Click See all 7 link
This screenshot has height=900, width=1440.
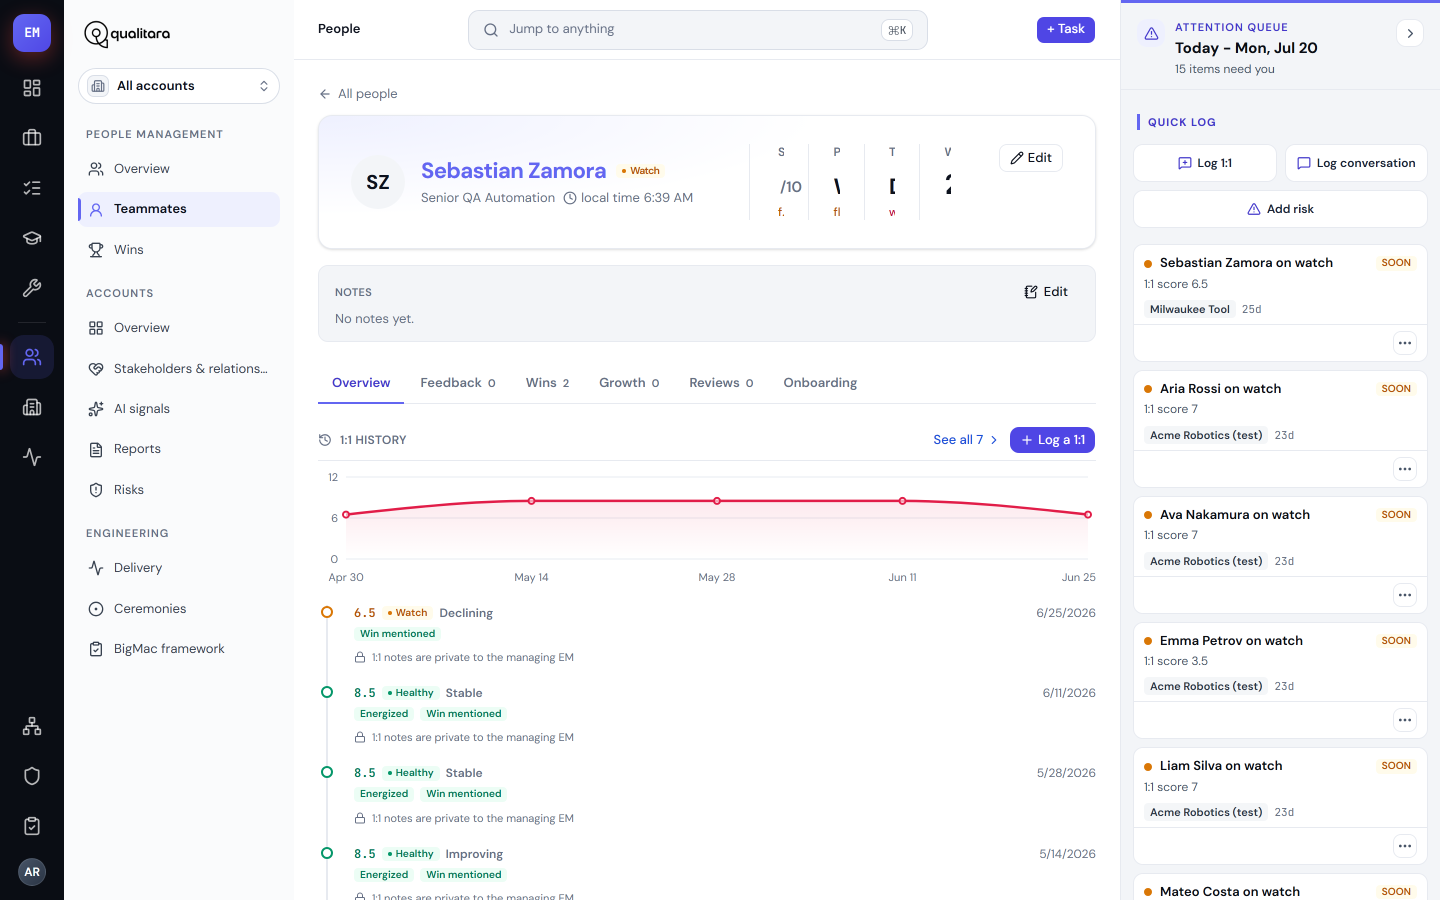click(x=964, y=440)
